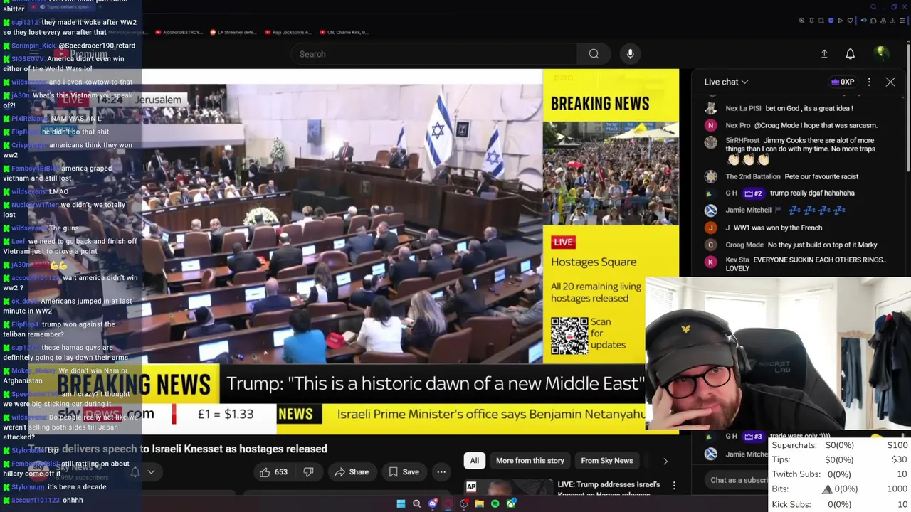Open the video more actions ellipsis
Viewport: 911px width, 512px height.
pos(441,472)
